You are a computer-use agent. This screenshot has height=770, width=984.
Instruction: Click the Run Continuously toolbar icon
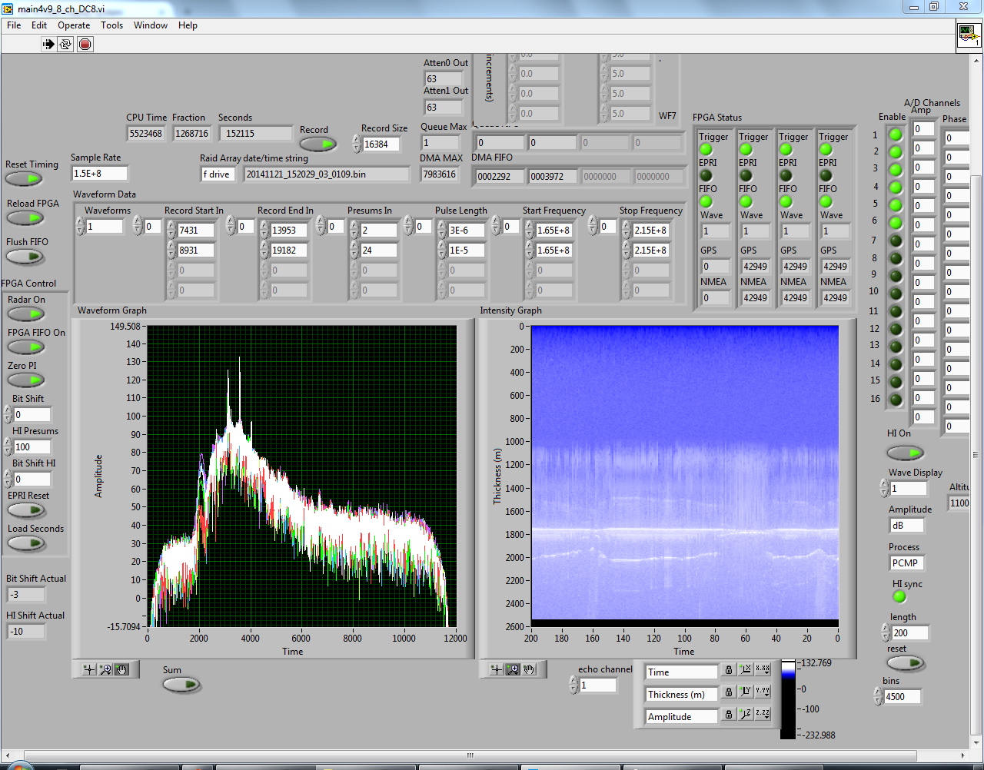click(x=65, y=44)
